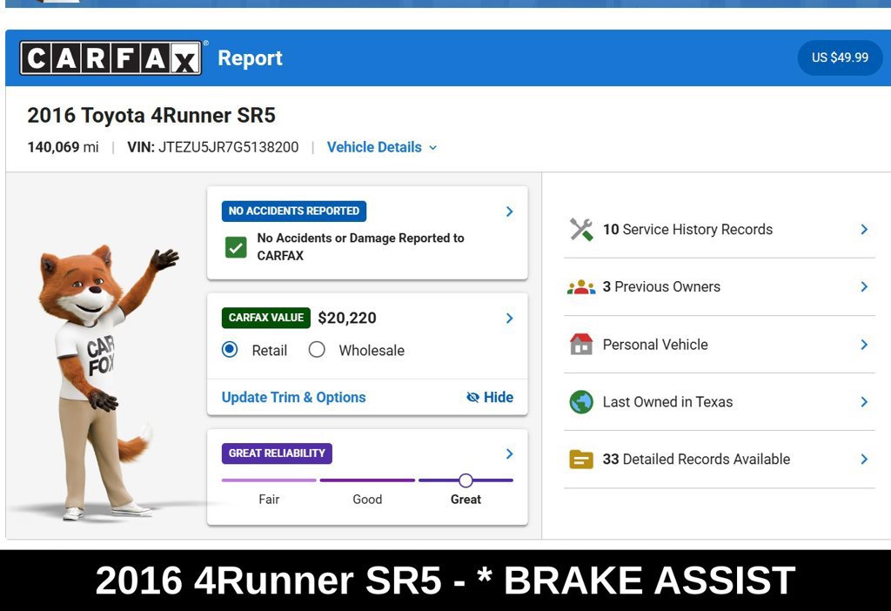Open 3 Previous Owners row
This screenshot has width=891, height=611.
pyautogui.click(x=719, y=287)
